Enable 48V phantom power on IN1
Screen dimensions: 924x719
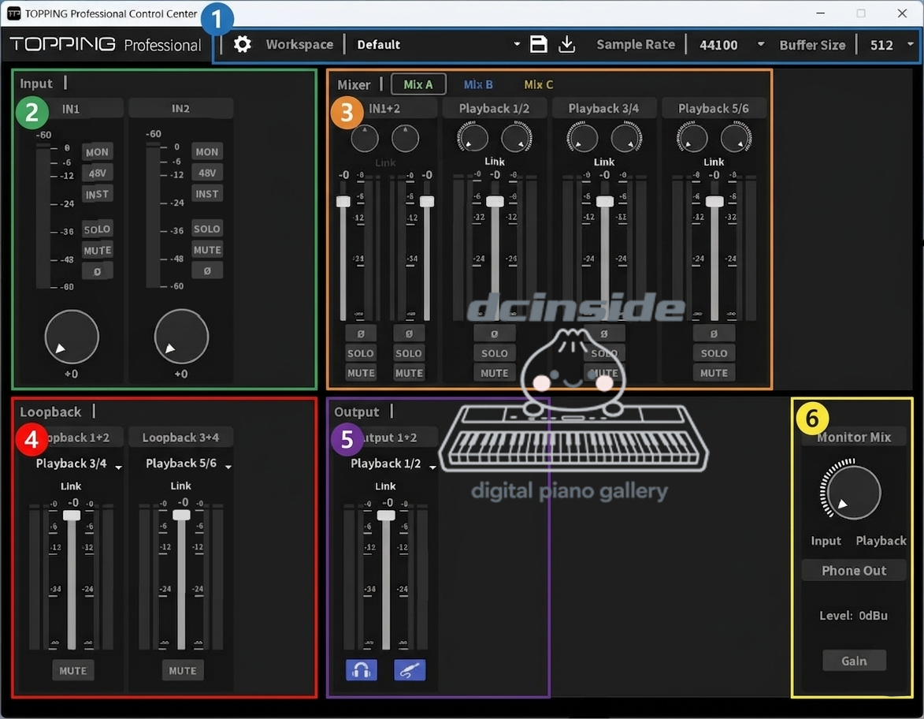[98, 173]
